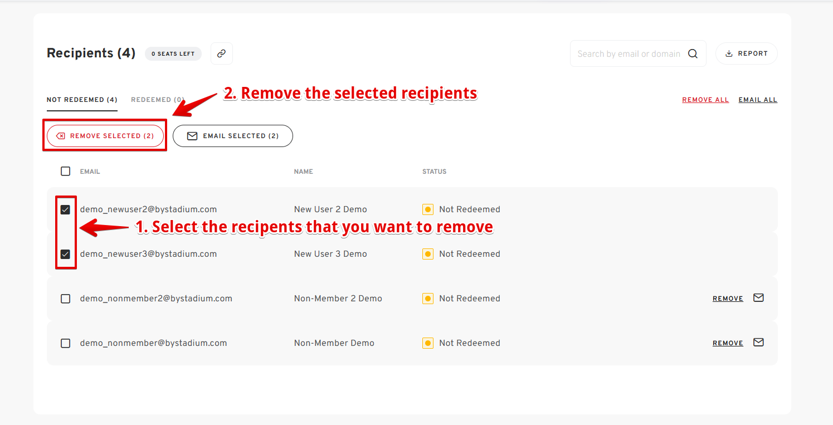The image size is (833, 425).
Task: Uncheck the demo_newuser3@bystadium.com checkbox
Action: point(66,254)
